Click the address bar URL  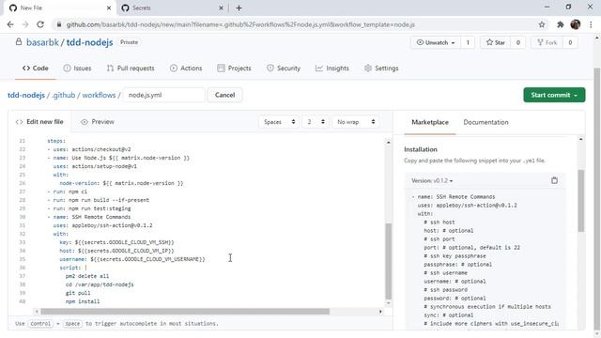coord(240,24)
